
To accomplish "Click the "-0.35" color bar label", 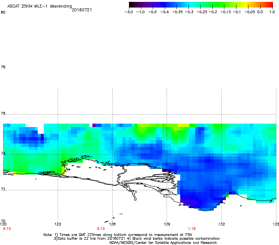I will point(178,12).
